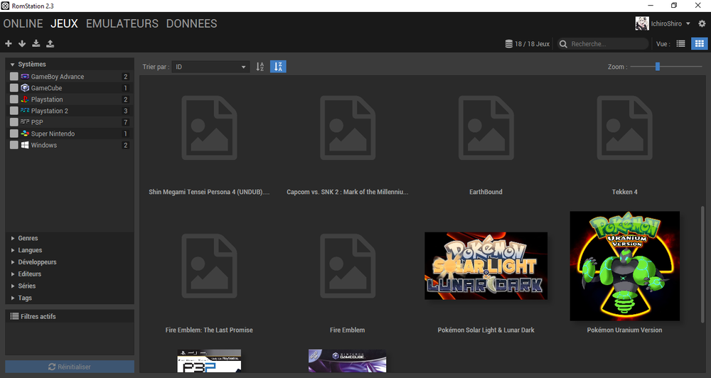The width and height of the screenshot is (711, 378).
Task: Sort descending Z to A
Action: click(278, 67)
